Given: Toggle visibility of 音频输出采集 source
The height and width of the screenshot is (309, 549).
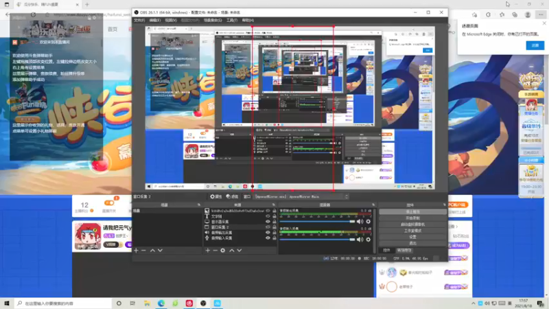Looking at the screenshot, I should click(268, 232).
